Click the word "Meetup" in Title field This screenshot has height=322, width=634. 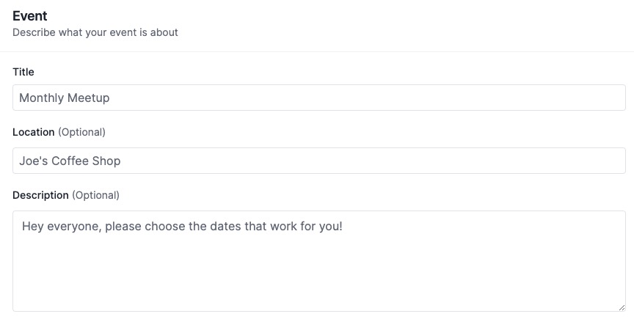coord(89,98)
